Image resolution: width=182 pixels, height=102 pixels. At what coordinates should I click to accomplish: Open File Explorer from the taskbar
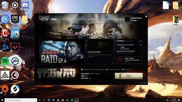[63, 100]
